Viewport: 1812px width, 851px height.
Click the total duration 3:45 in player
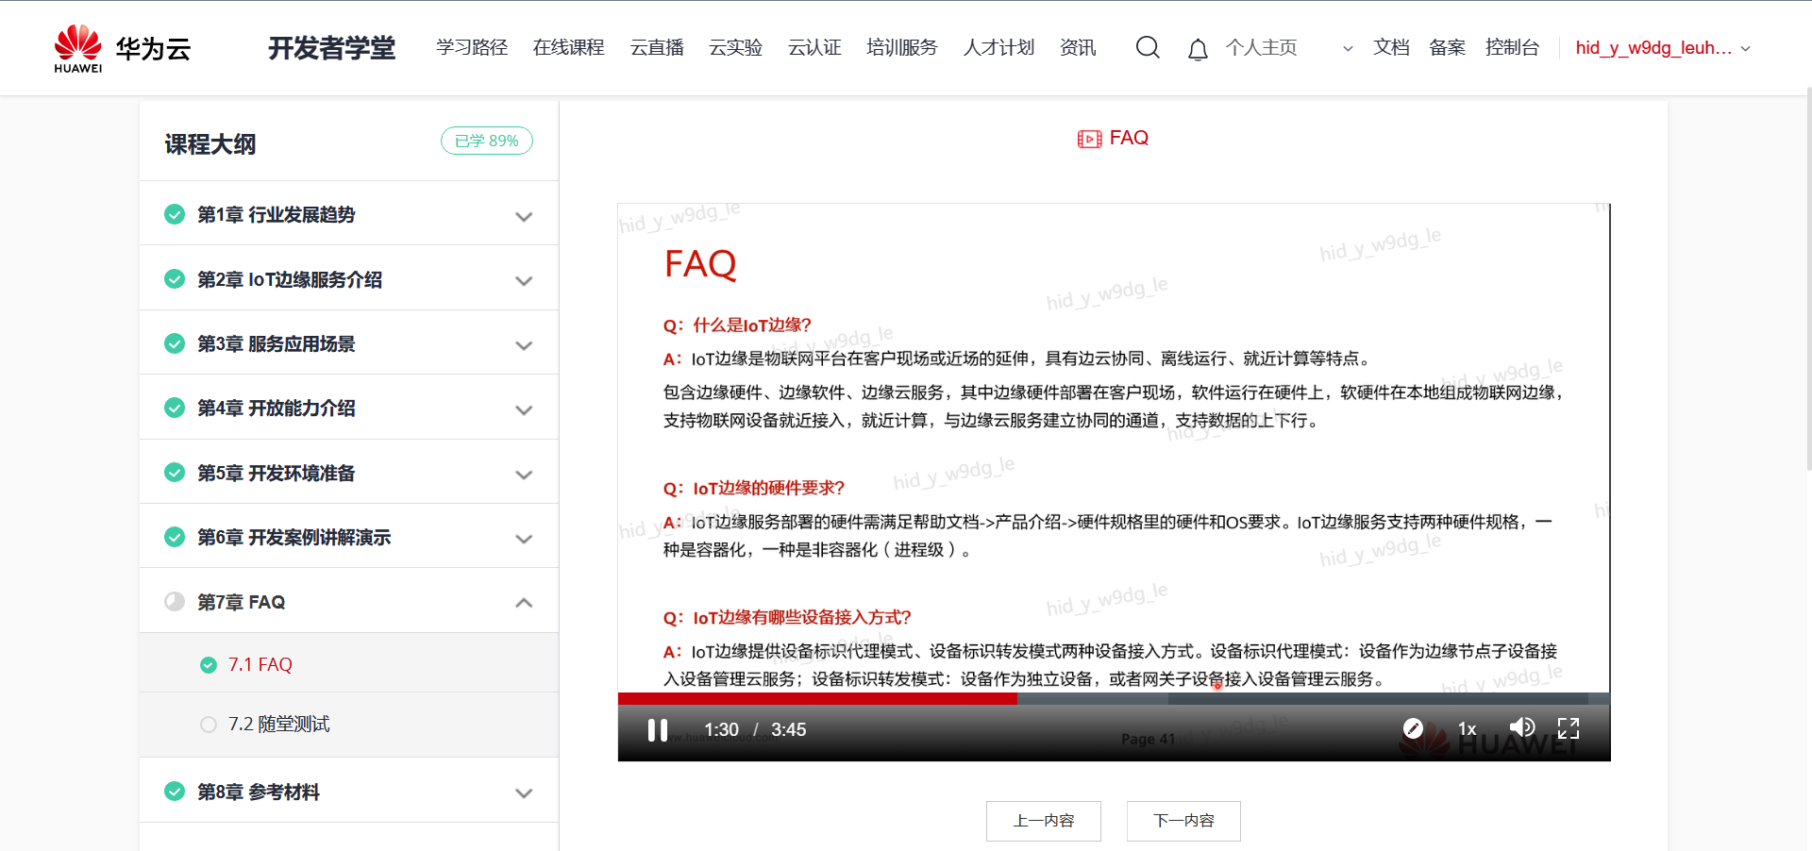[x=788, y=729]
